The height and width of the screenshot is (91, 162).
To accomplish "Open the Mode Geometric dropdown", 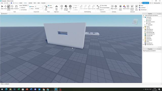I will point(25,6).
